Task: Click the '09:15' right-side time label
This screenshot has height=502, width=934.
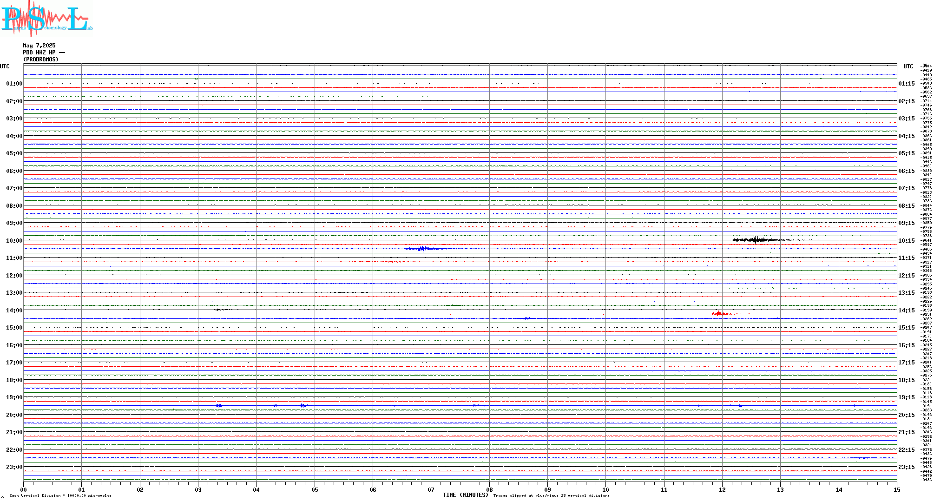Action: pyautogui.click(x=907, y=223)
